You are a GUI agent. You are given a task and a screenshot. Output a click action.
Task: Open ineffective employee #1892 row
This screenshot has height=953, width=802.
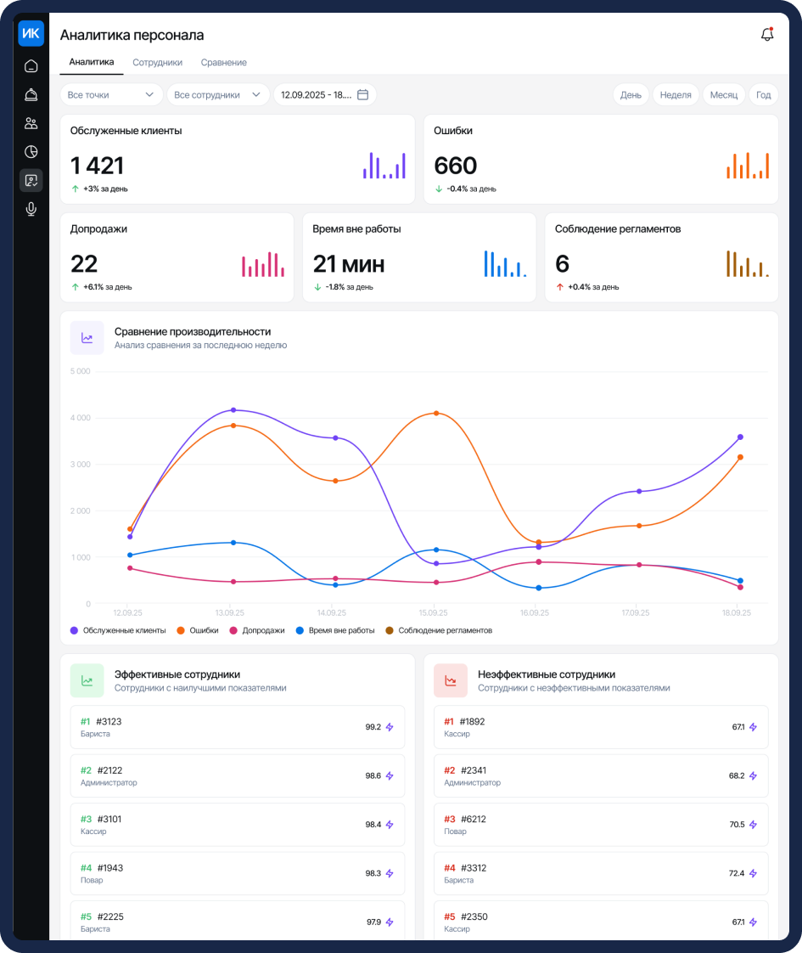(x=601, y=727)
